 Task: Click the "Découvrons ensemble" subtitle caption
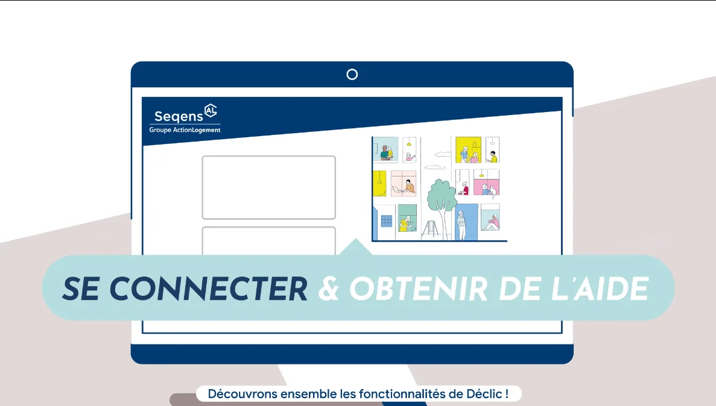coord(358,395)
